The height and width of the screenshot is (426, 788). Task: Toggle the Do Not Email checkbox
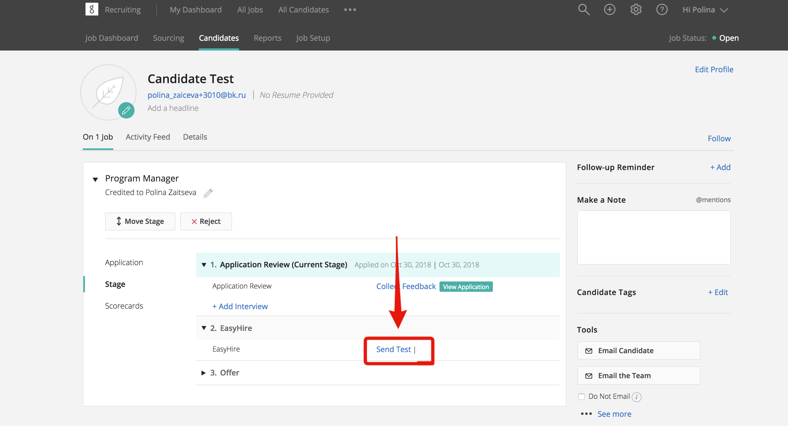pos(581,396)
